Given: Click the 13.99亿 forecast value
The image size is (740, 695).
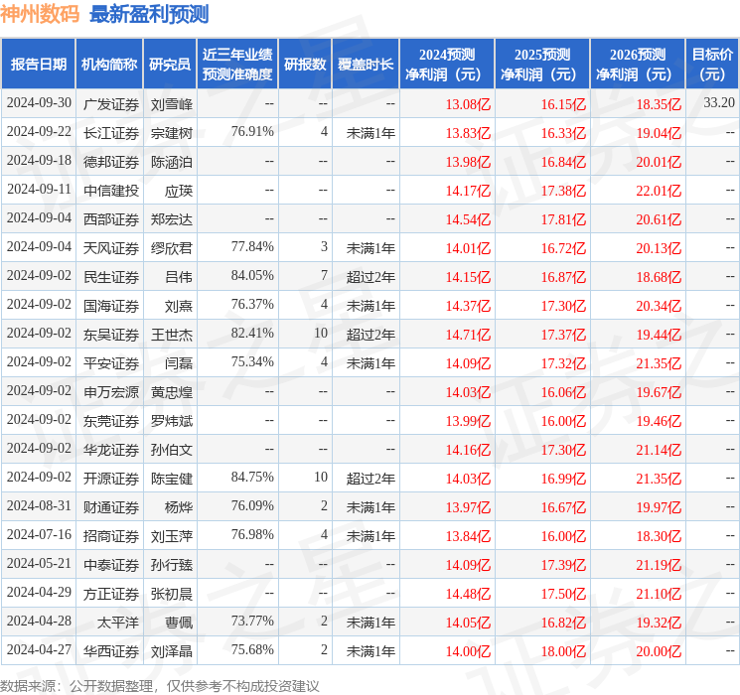Looking at the screenshot, I should (468, 421).
